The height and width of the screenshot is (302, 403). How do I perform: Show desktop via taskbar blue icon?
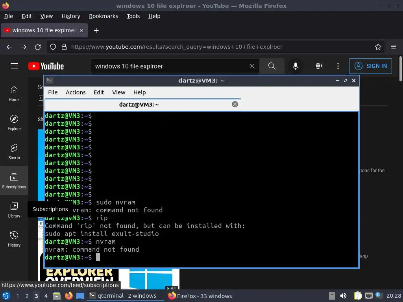pos(80,296)
